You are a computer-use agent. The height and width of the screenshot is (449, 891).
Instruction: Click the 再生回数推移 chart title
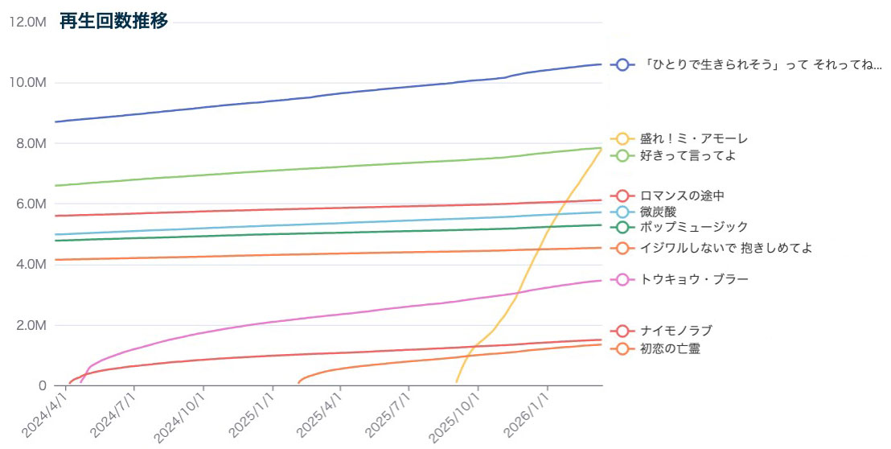click(x=113, y=22)
